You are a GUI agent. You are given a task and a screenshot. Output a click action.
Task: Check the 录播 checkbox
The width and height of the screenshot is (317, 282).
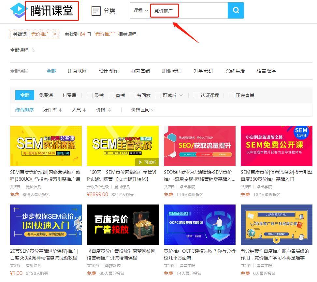tap(90, 95)
